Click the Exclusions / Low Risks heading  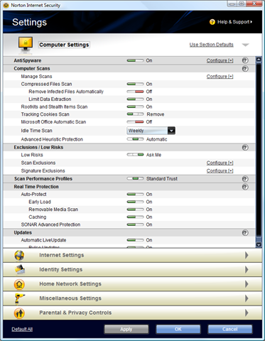(x=38, y=148)
